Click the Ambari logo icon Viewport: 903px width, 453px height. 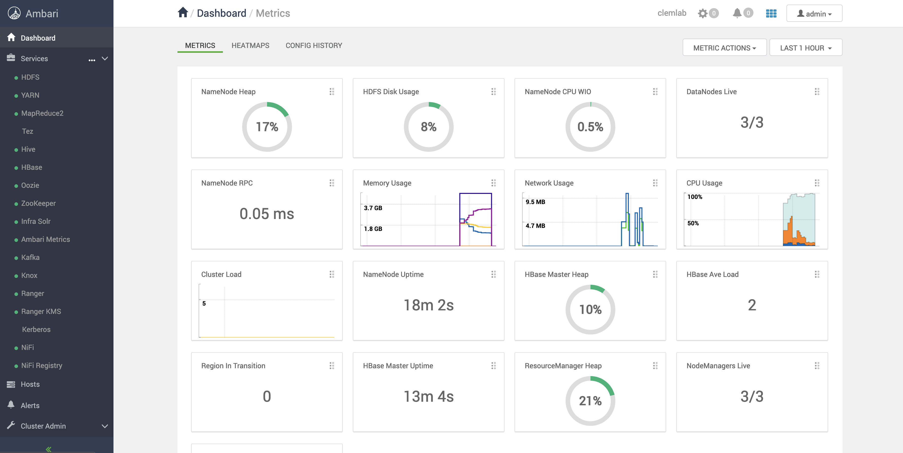click(14, 13)
